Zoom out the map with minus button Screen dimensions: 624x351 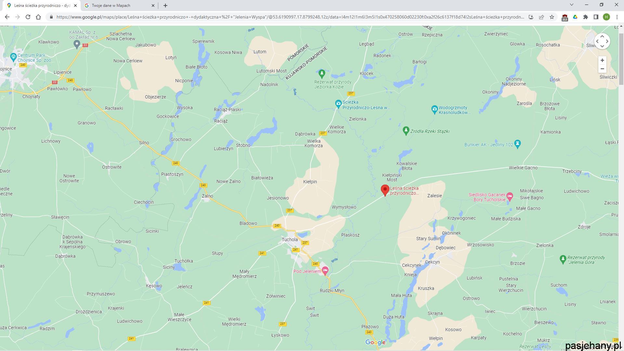coord(602,69)
